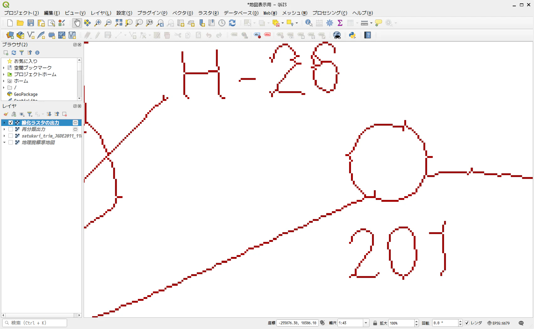The height and width of the screenshot is (329, 534).
Task: Open the scale (縮尺) dropdown arrow
Action: tap(366, 323)
